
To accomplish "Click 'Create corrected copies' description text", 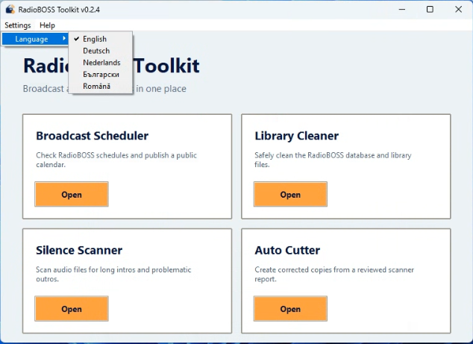I will pyautogui.click(x=334, y=274).
